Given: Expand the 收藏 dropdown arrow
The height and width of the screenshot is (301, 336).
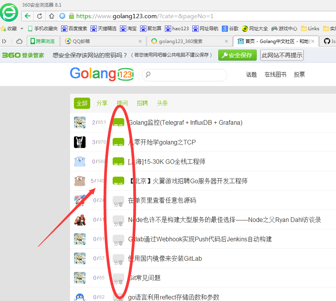Looking at the screenshot, I should [x=22, y=29].
